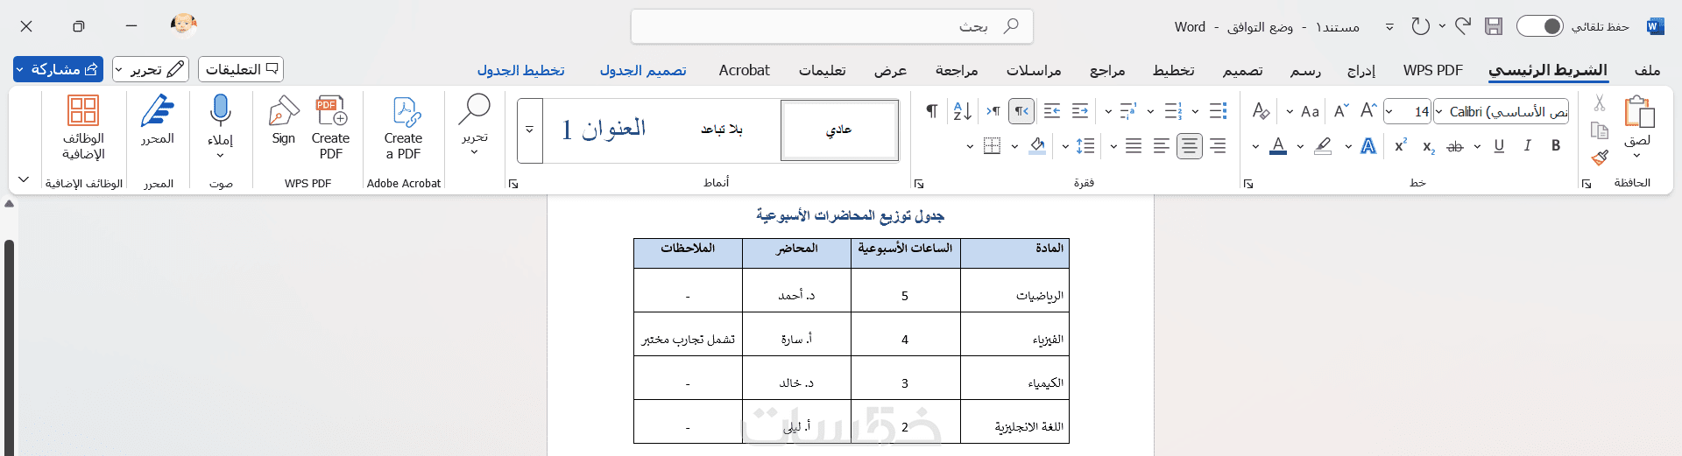
Task: Open the ملف (File) tab
Action: click(1647, 70)
